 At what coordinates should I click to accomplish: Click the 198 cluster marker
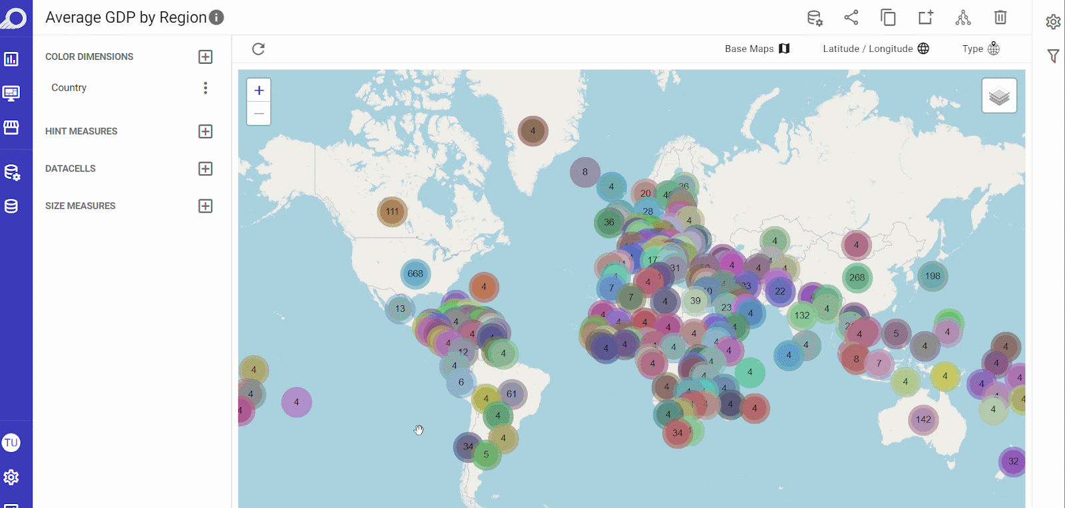click(933, 277)
